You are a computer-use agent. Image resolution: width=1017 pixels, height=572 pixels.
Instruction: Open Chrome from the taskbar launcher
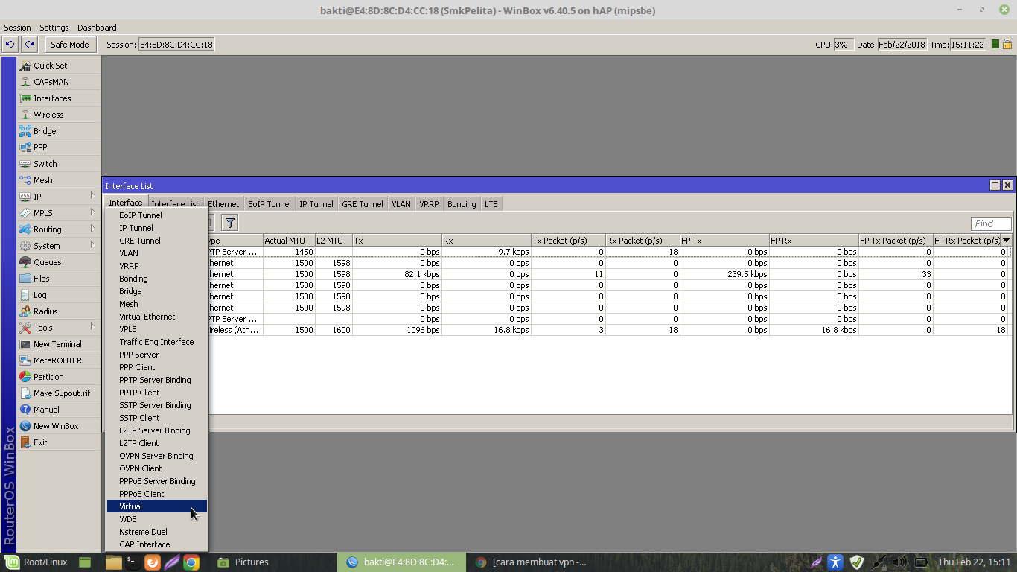click(x=191, y=562)
